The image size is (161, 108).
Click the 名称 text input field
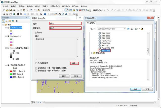coord(65,23)
